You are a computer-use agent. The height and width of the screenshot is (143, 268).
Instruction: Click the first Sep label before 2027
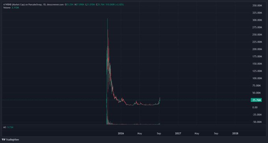coord(159,134)
